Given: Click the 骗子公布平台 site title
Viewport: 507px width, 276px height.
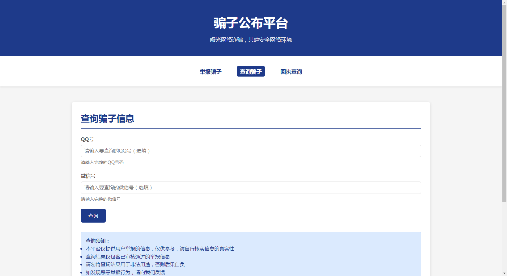Looking at the screenshot, I should [x=251, y=23].
